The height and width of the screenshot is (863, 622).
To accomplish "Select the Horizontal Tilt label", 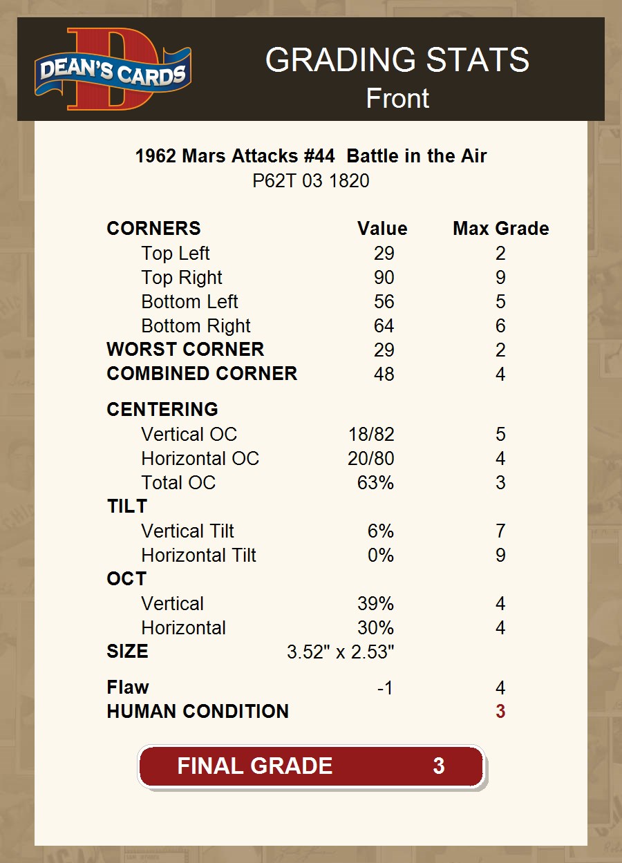I will (x=198, y=556).
